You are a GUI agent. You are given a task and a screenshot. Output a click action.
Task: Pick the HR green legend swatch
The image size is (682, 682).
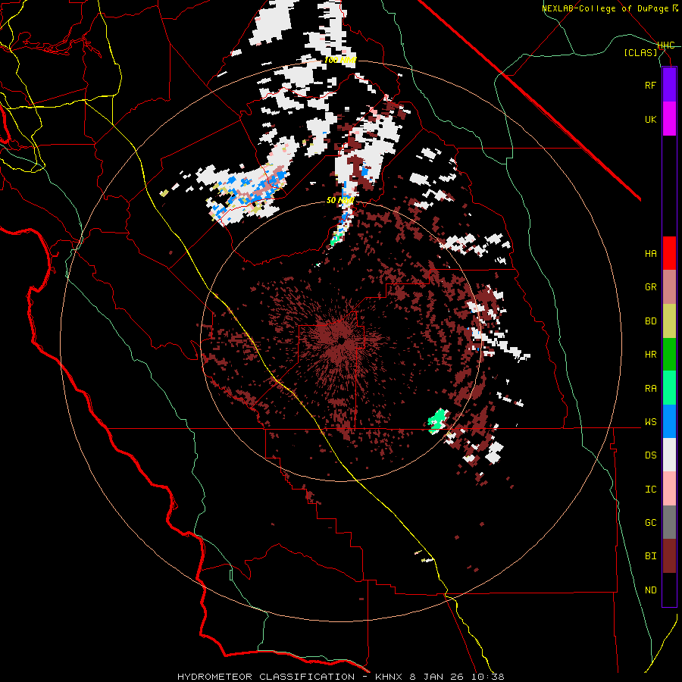[x=669, y=355]
